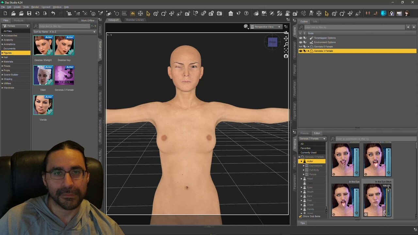Image resolution: width=418 pixels, height=235 pixels.
Task: Click the viewport Frame selection icon
Action: tap(286, 50)
